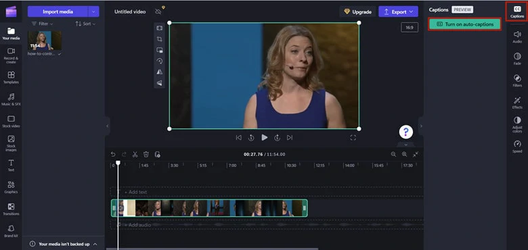Click the playhead on the timeline
Image resolution: width=528 pixels, height=250 pixels.
point(118,163)
